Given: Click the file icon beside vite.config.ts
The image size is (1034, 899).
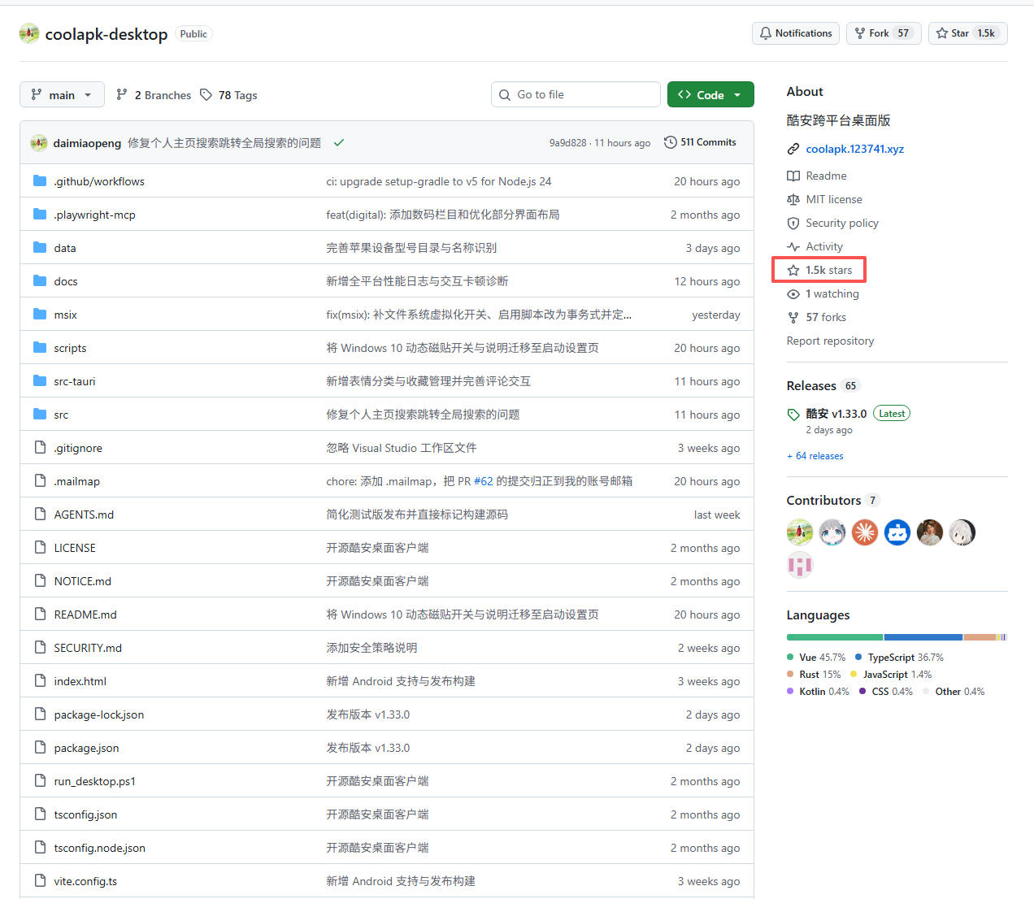Looking at the screenshot, I should (x=40, y=880).
